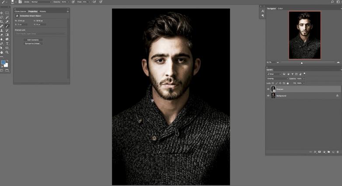Click the Navigator zoom slider handle
This screenshot has width=342, height=186.
302,63
